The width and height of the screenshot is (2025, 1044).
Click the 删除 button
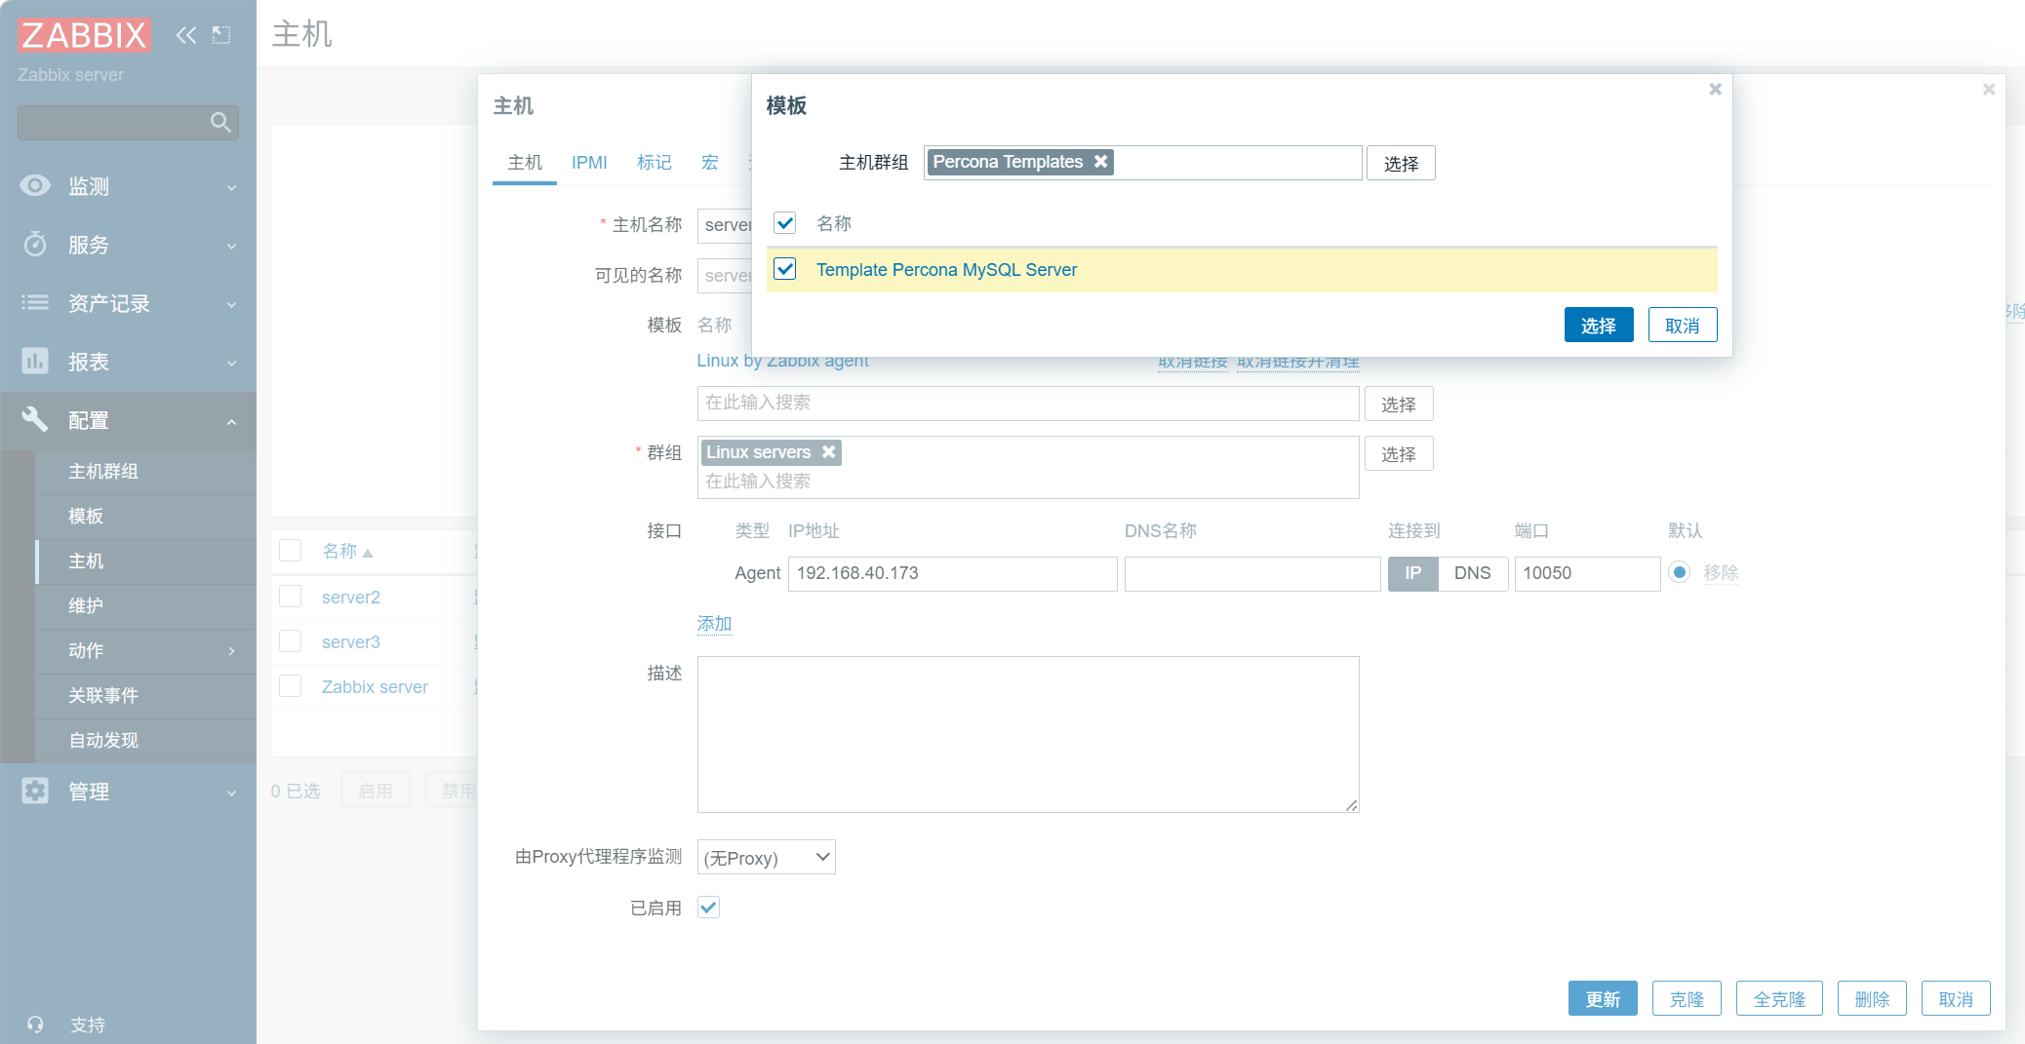pyautogui.click(x=1872, y=999)
